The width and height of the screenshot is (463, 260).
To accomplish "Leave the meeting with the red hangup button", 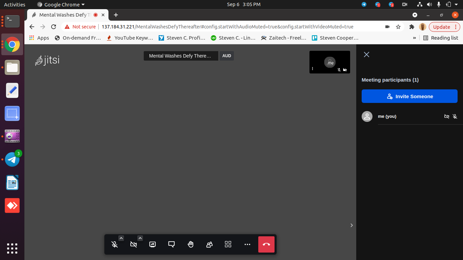I will (x=266, y=244).
